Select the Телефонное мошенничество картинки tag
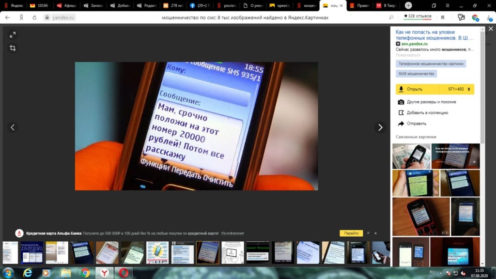The width and height of the screenshot is (496, 279). click(431, 63)
